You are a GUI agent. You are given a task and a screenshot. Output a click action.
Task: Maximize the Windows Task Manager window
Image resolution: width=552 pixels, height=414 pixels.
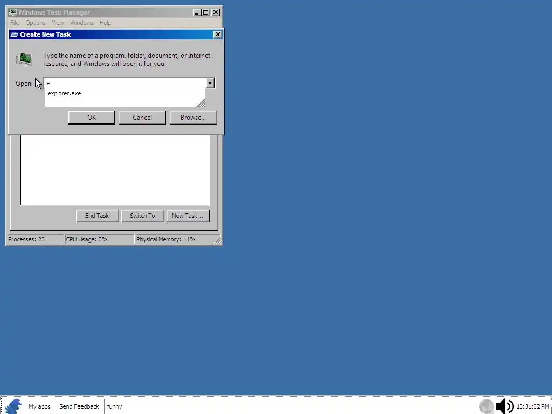click(205, 12)
